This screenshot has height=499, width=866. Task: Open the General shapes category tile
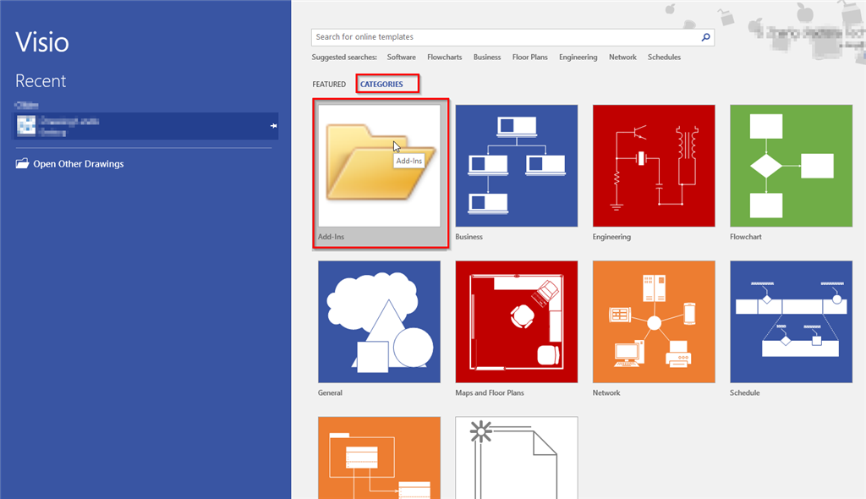coord(380,321)
